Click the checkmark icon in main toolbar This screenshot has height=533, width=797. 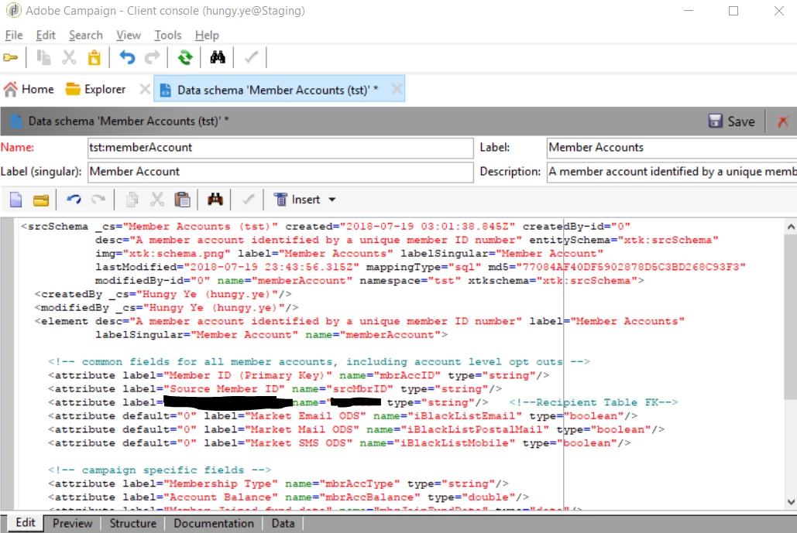click(x=251, y=57)
